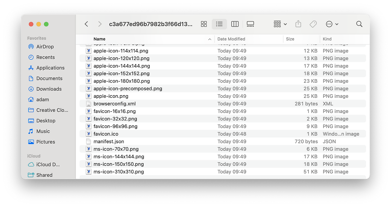Click the Share icon in the toolbar
The image size is (391, 207).
tap(298, 24)
